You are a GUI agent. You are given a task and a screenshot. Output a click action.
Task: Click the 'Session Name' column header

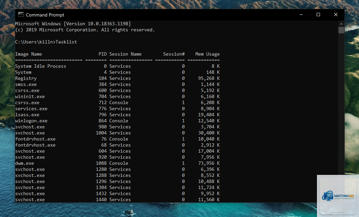[x=125, y=54]
